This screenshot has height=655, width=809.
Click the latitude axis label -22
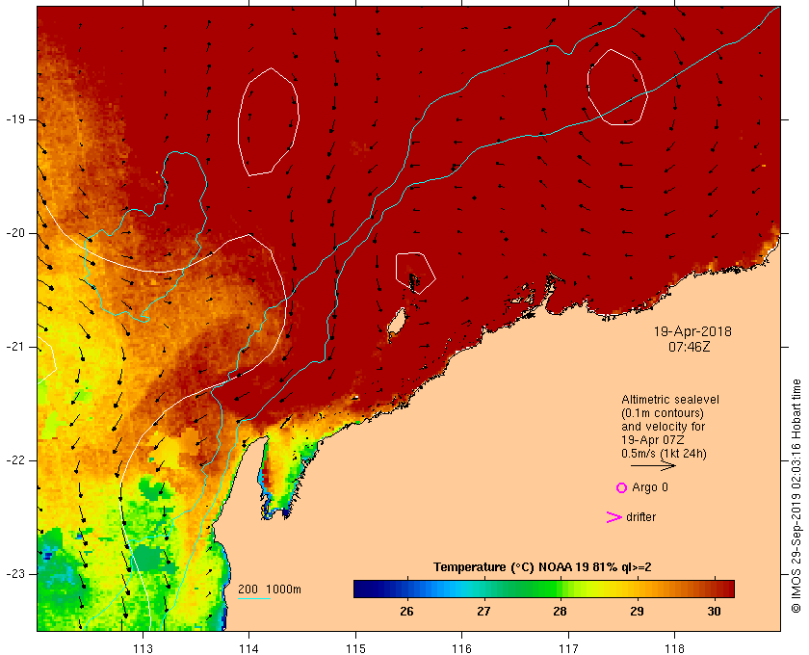[x=15, y=460]
